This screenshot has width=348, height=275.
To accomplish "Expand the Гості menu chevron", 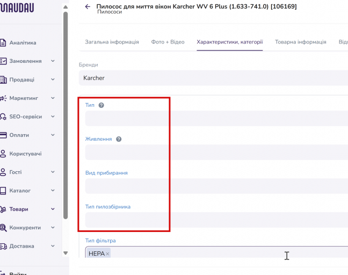I will pyautogui.click(x=53, y=172).
